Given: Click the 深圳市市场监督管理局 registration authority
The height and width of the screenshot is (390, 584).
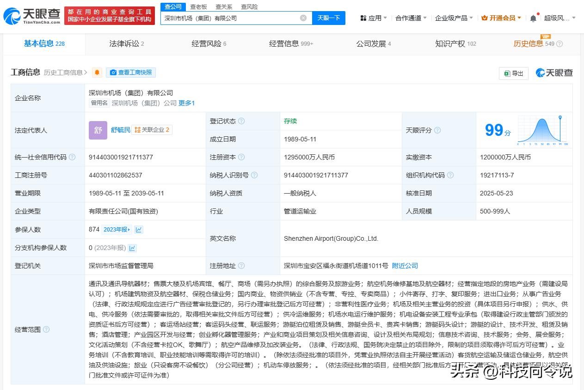Looking at the screenshot, I should coord(121,266).
